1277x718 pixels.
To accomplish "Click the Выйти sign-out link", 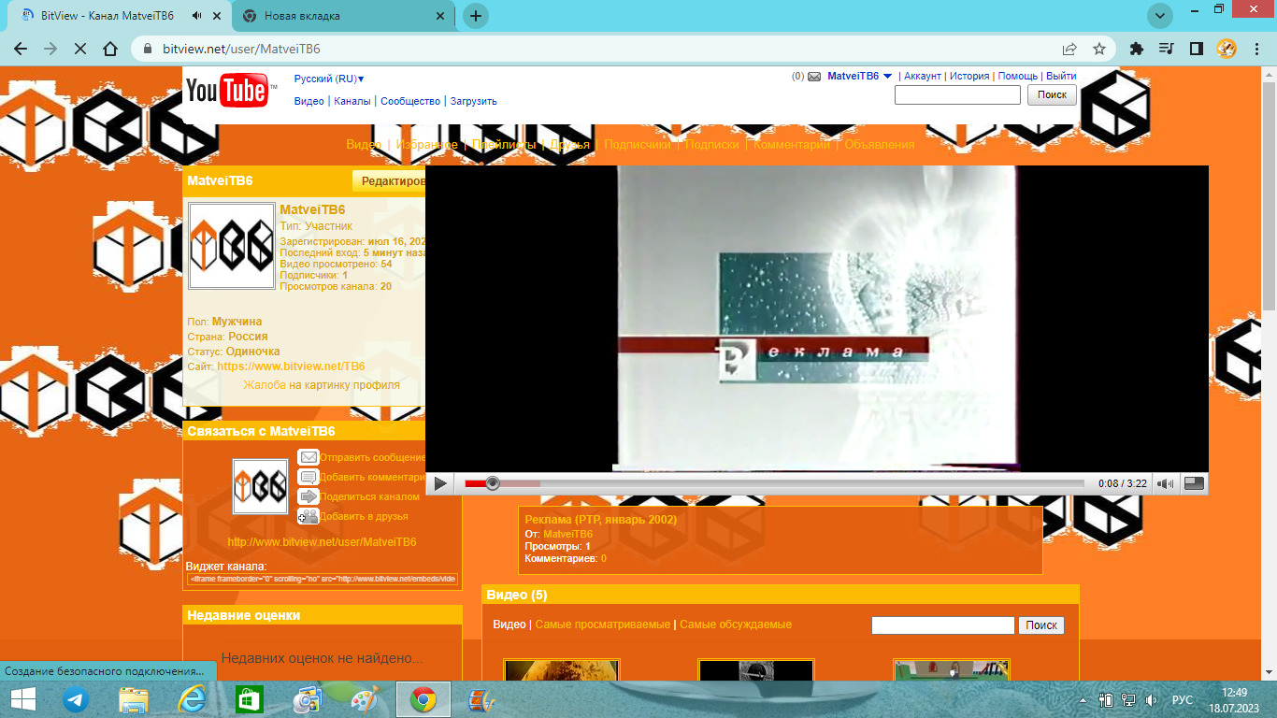I will tap(1061, 77).
